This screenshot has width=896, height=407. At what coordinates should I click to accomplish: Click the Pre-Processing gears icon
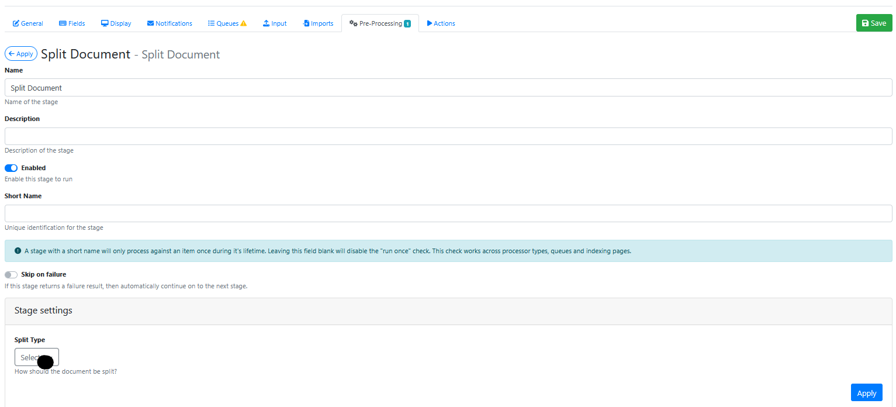[x=353, y=23]
